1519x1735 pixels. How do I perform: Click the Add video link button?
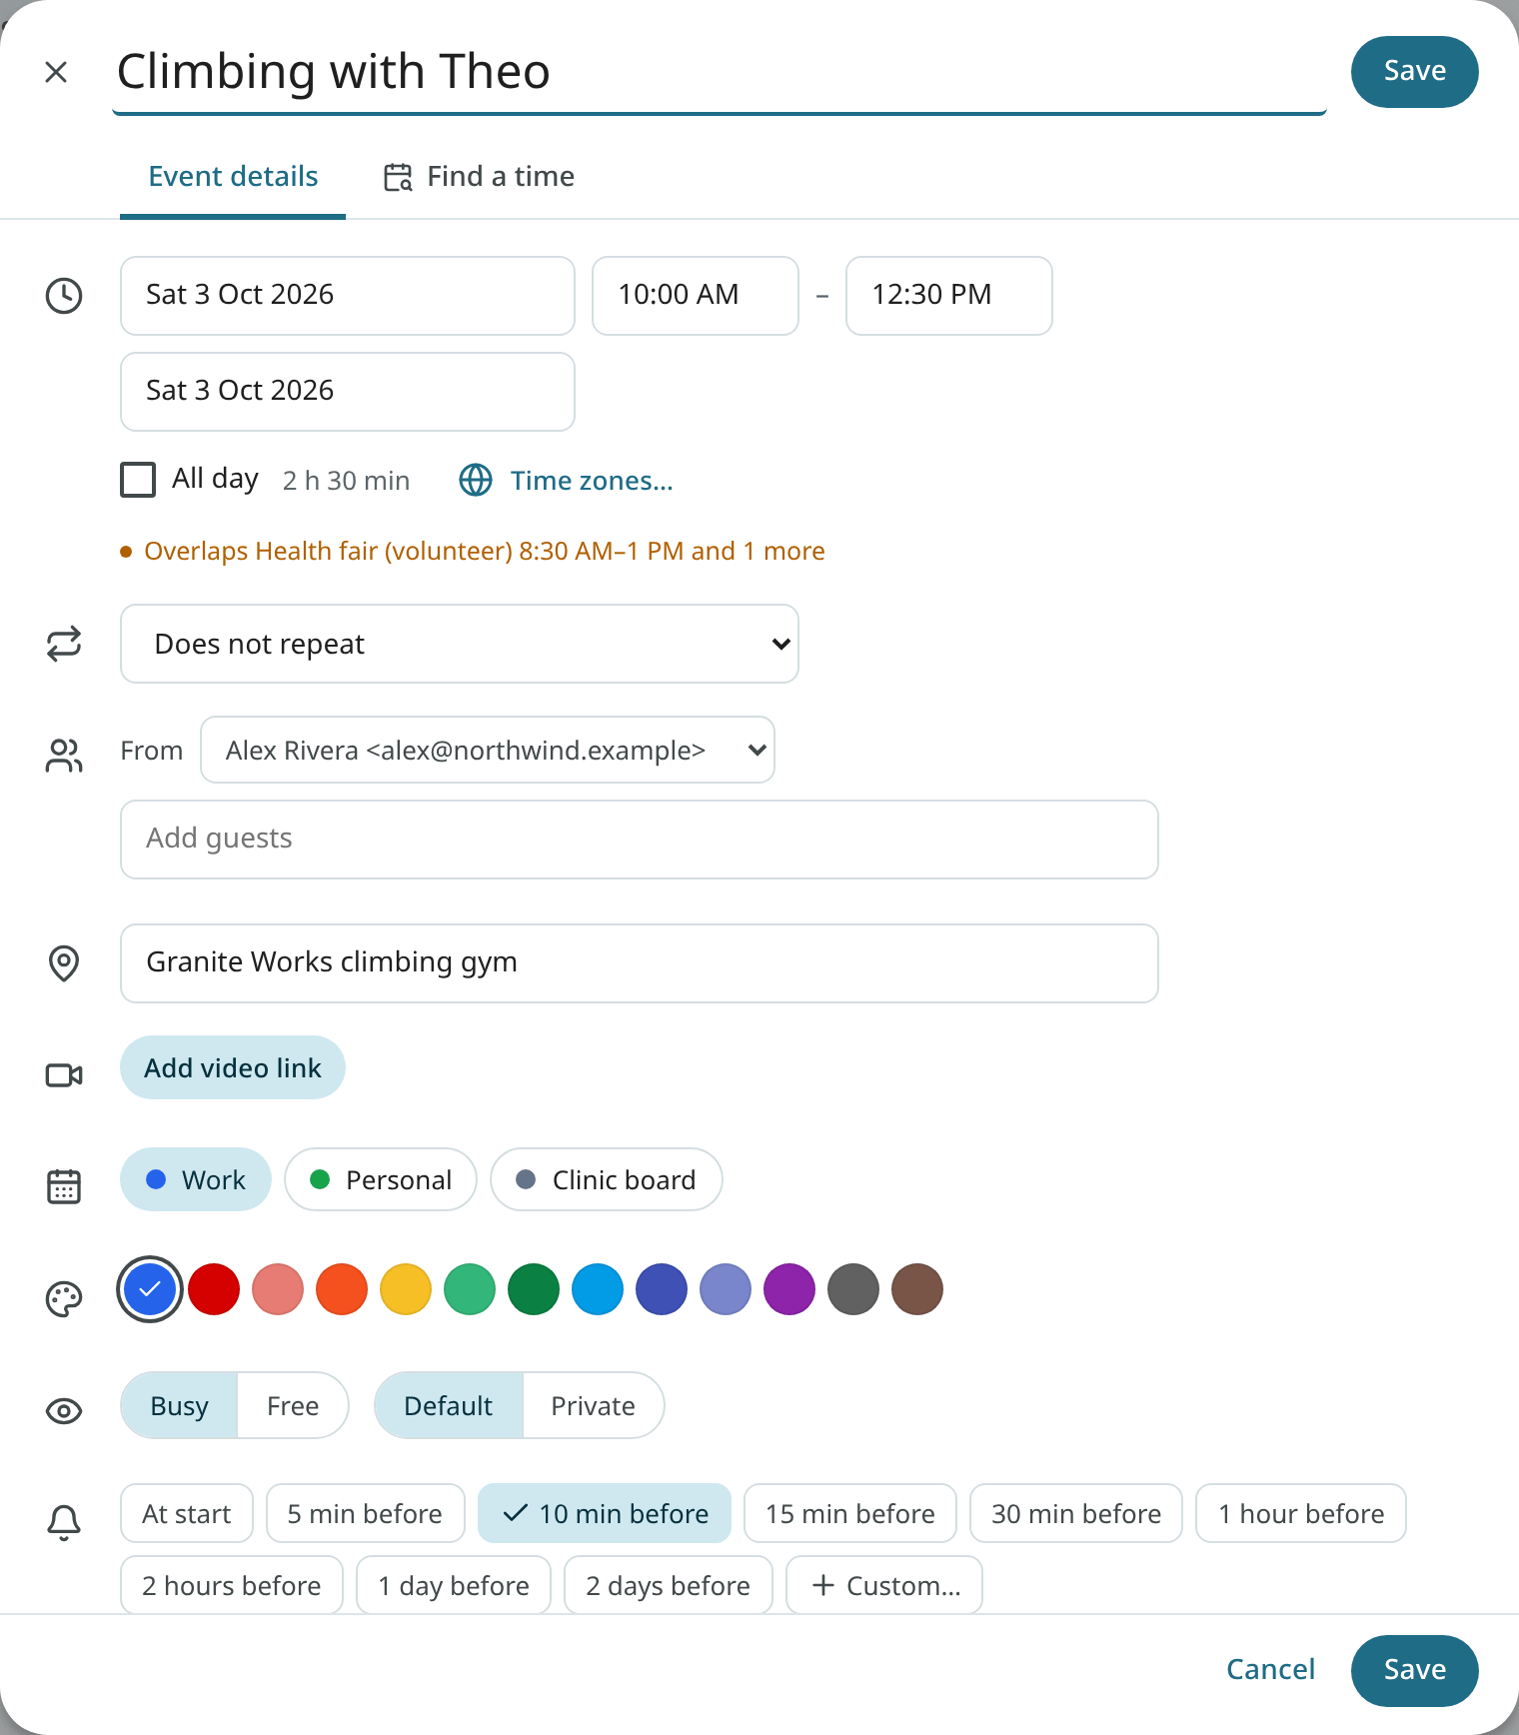pyautogui.click(x=233, y=1067)
